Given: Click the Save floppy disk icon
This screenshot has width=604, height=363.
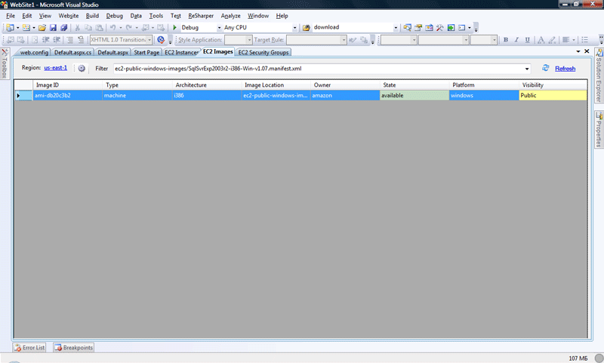Looking at the screenshot, I should coord(53,28).
